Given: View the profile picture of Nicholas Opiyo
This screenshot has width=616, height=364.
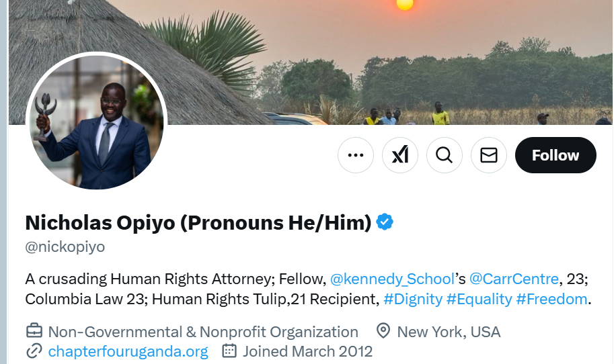Looking at the screenshot, I should pos(96,122).
